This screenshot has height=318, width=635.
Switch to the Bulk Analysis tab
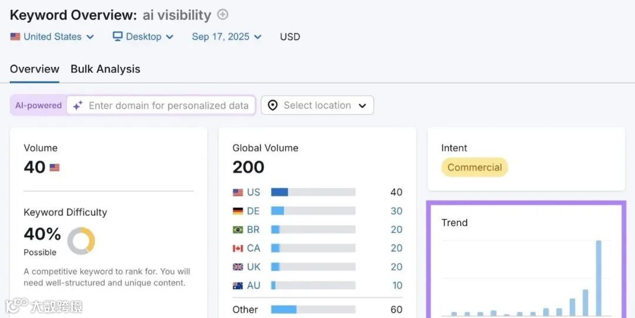[x=105, y=69]
